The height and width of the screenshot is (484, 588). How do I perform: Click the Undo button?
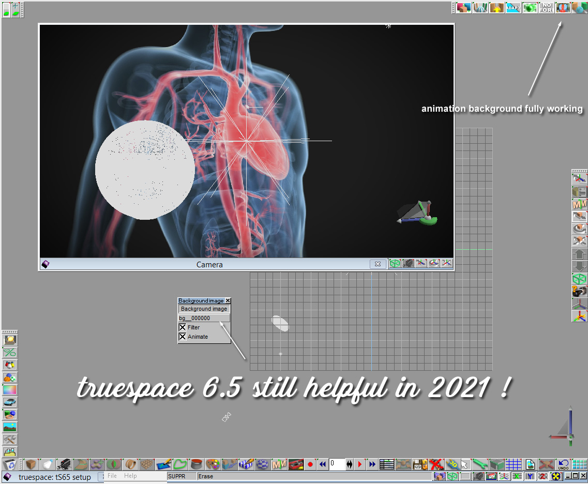pos(563,464)
